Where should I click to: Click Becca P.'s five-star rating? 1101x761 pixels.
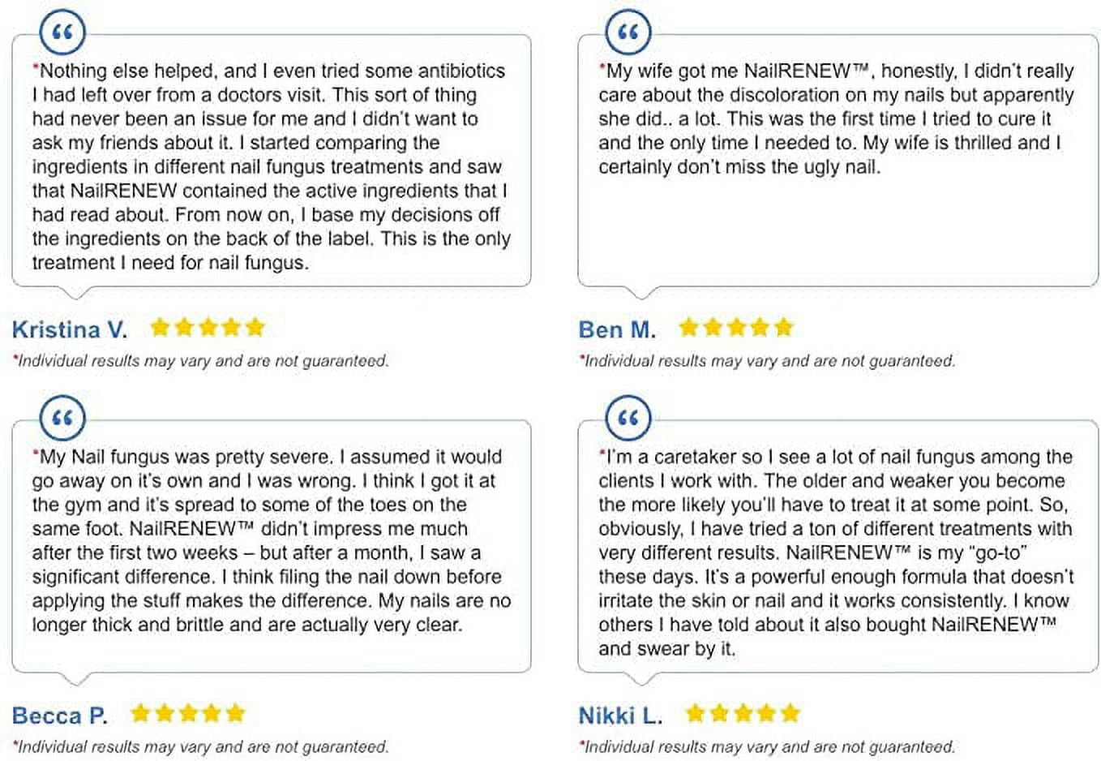click(187, 713)
